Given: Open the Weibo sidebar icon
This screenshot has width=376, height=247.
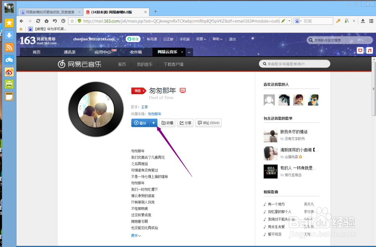Looking at the screenshot, I should pos(9,72).
